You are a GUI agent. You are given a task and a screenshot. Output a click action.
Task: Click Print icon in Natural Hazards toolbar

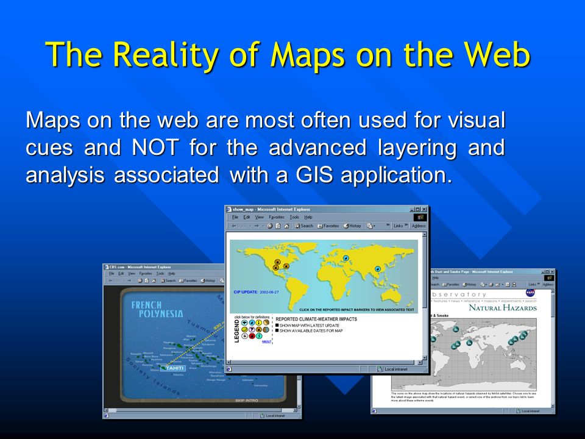pos(491,285)
